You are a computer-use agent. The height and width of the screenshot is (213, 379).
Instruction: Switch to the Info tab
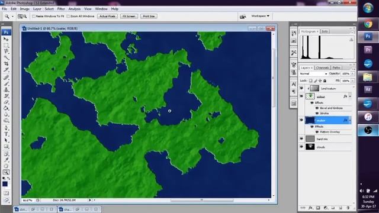pyautogui.click(x=325, y=31)
